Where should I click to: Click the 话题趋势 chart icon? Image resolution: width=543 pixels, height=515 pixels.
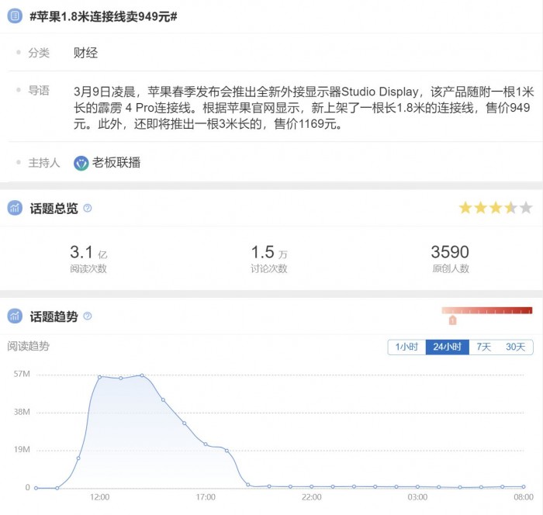[15, 316]
